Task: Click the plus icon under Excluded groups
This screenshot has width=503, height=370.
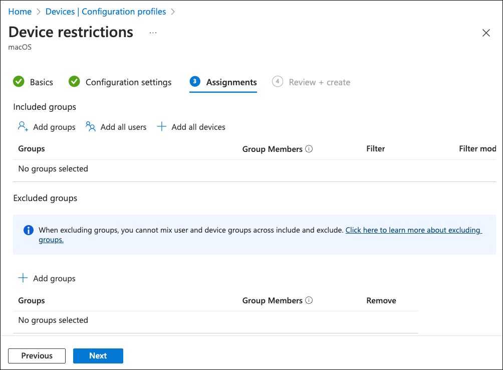Action: point(23,278)
